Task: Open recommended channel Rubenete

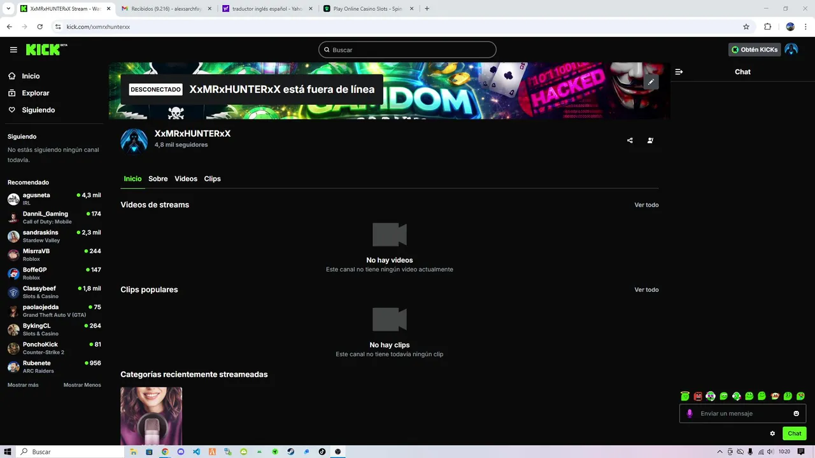Action: pos(54,366)
